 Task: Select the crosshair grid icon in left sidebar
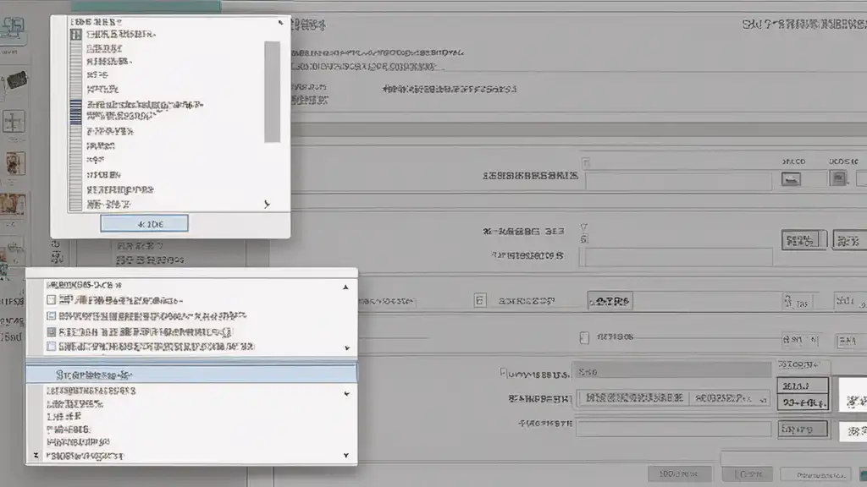coord(14,121)
